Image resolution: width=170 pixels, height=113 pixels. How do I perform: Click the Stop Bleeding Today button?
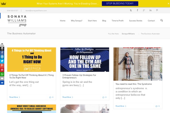click(x=120, y=4)
